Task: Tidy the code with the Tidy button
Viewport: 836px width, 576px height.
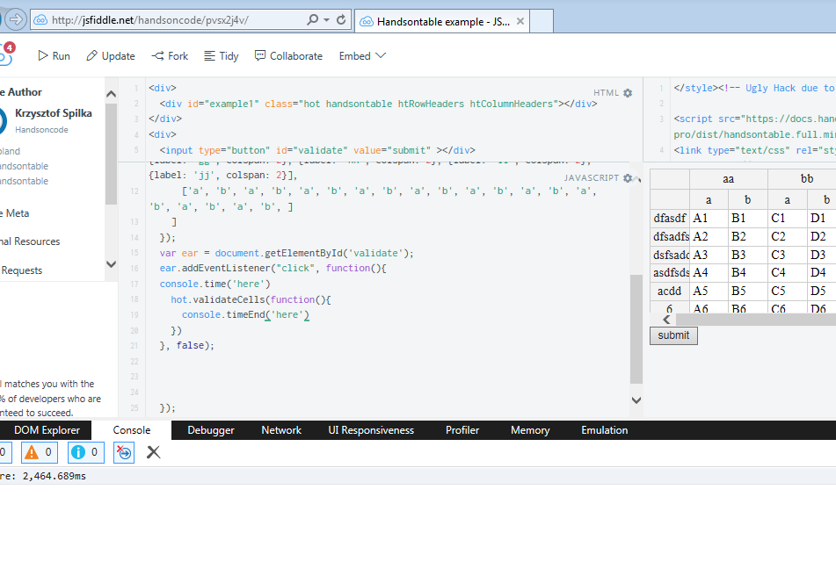Action: [222, 56]
